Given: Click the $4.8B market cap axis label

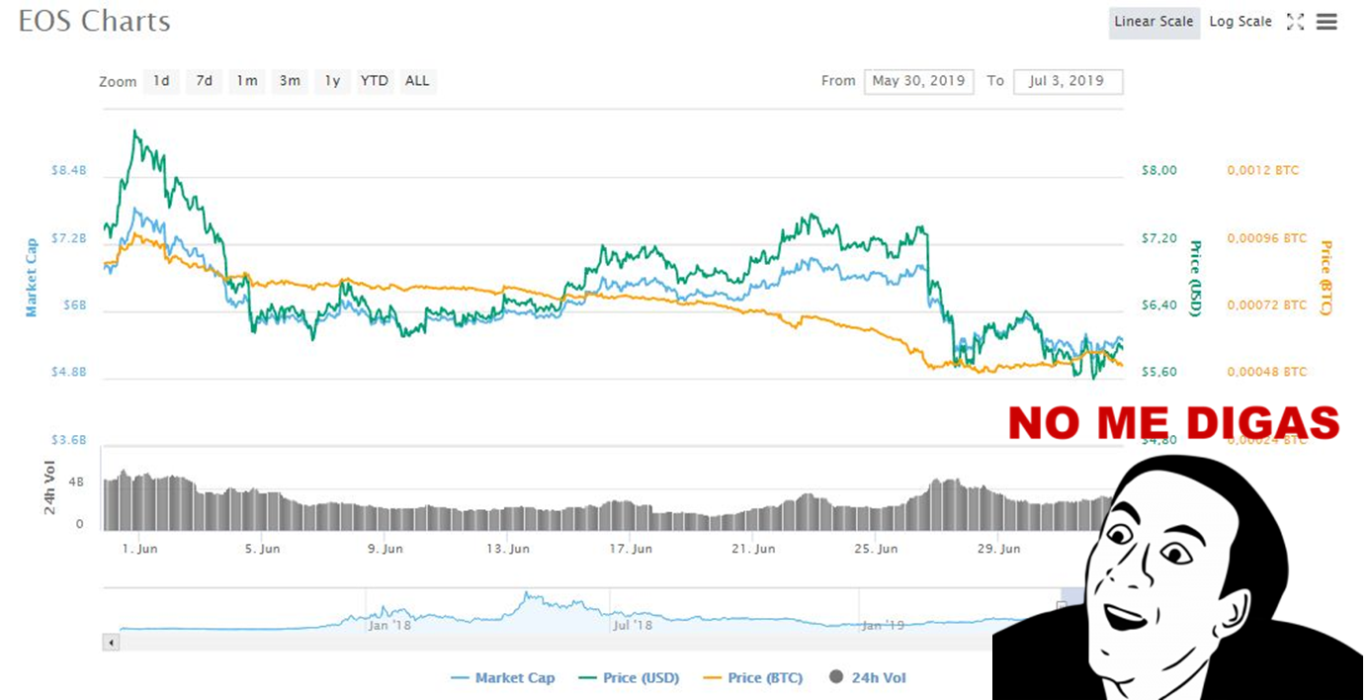Looking at the screenshot, I should click(69, 372).
